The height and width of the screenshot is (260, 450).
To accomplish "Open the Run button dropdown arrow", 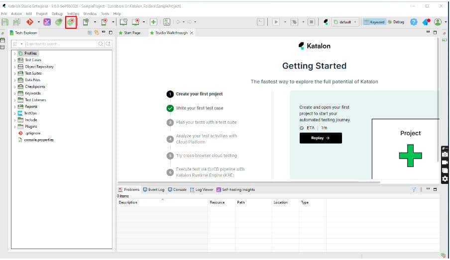I will pyautogui.click(x=285, y=22).
